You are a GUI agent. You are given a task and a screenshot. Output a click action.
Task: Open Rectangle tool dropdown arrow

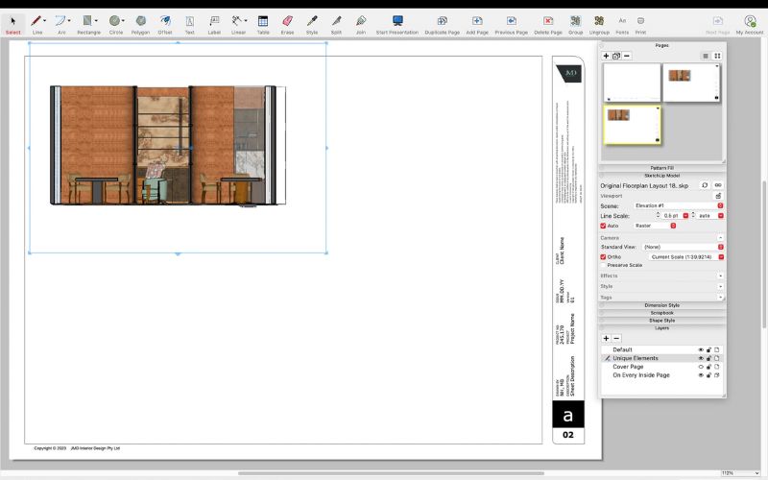coord(96,20)
